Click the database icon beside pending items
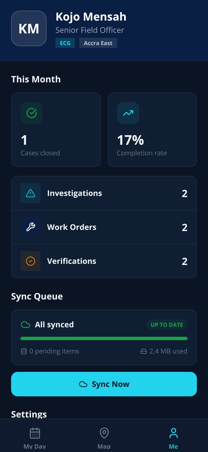 pos(24,351)
